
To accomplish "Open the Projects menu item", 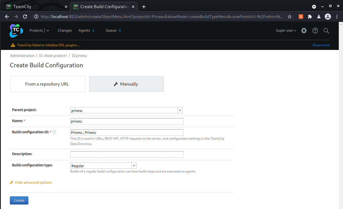I will coord(36,30).
